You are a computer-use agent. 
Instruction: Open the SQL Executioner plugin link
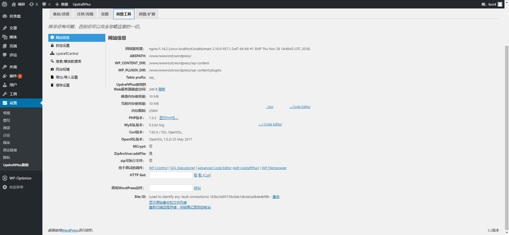tap(182, 168)
